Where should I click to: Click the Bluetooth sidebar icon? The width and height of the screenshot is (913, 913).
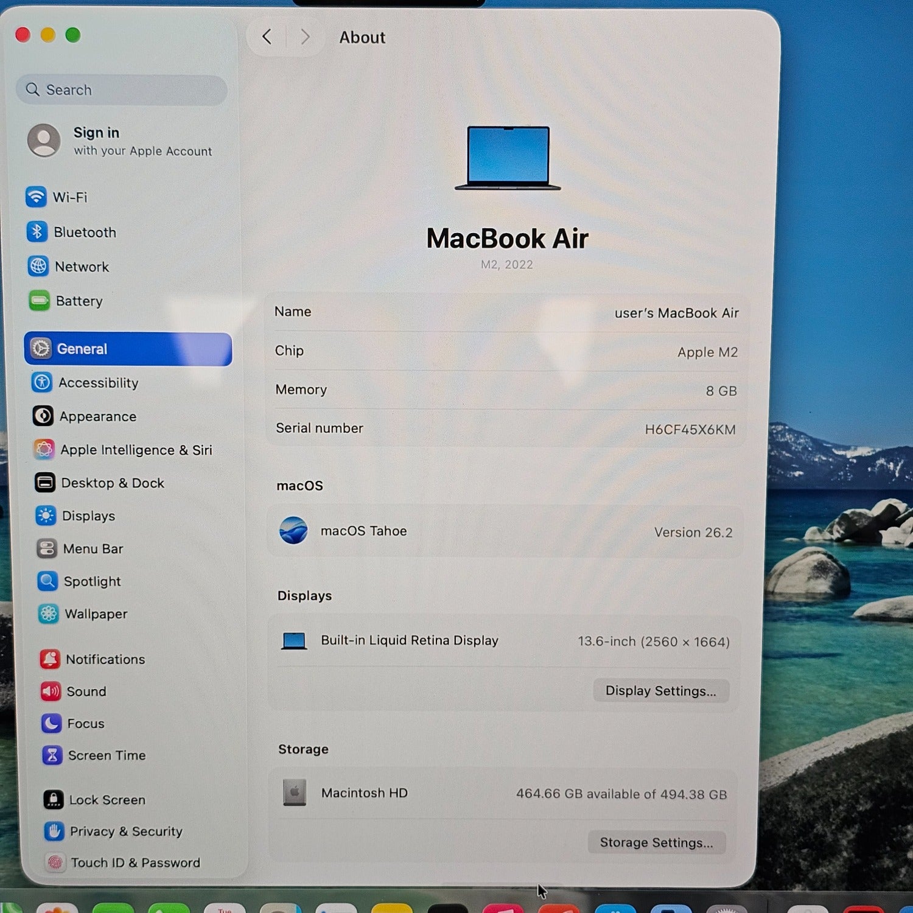pos(37,232)
